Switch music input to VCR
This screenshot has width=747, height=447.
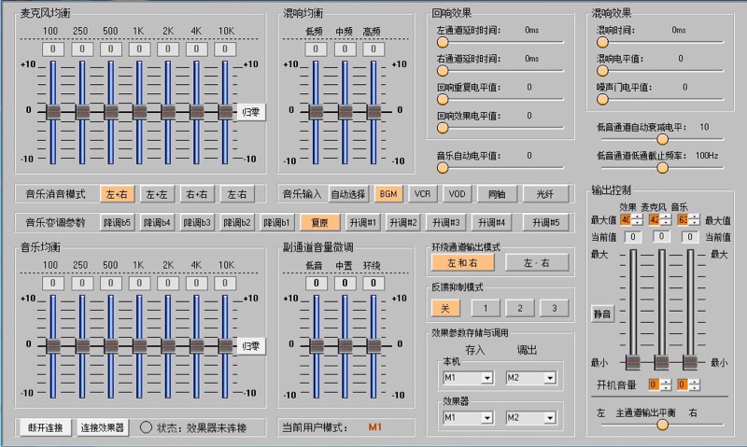pyautogui.click(x=423, y=194)
